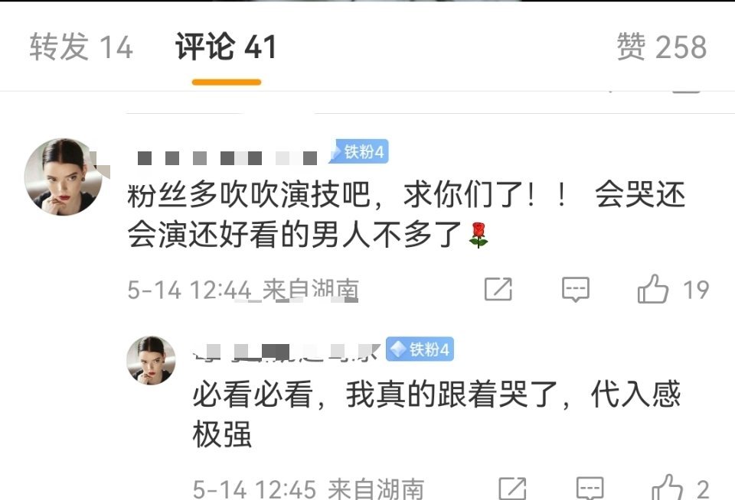The image size is (735, 500).
Task: Open the reply commenter's blurred username
Action: (287, 352)
